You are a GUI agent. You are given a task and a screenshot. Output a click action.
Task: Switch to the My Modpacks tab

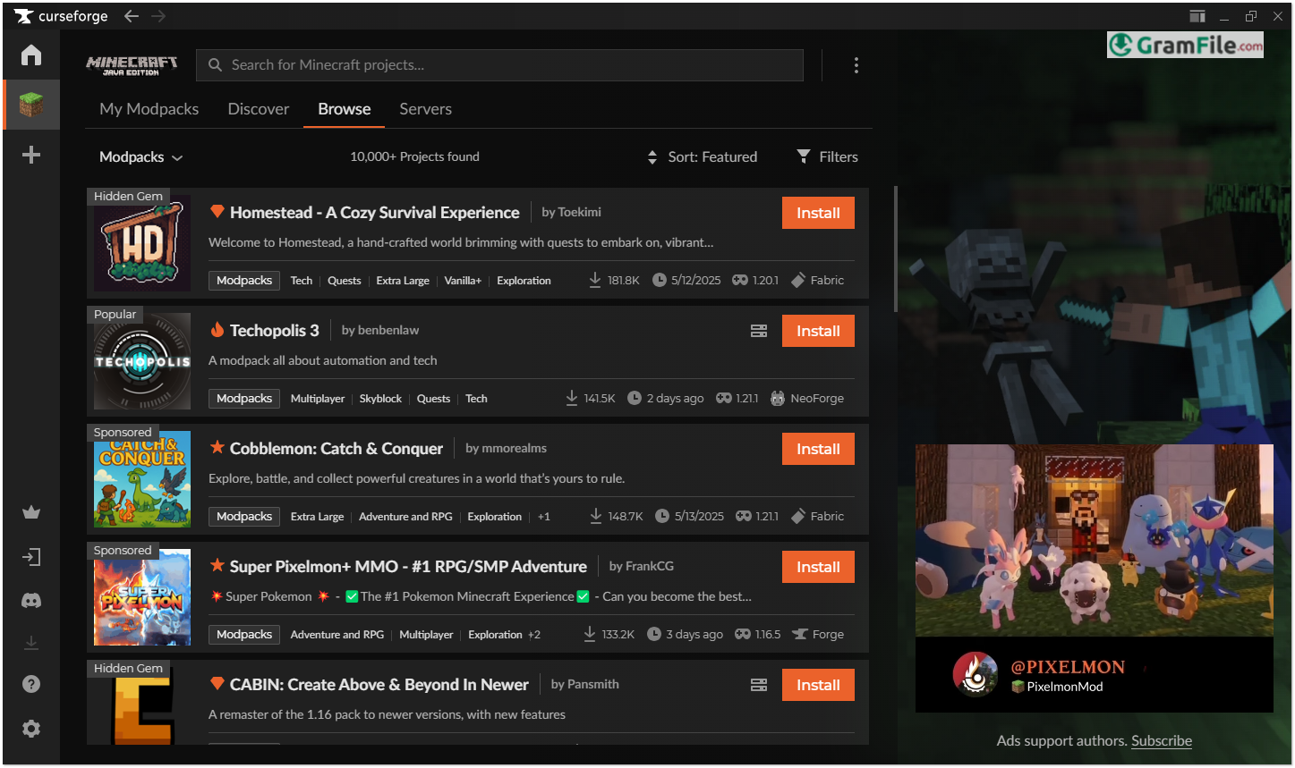pyautogui.click(x=149, y=109)
